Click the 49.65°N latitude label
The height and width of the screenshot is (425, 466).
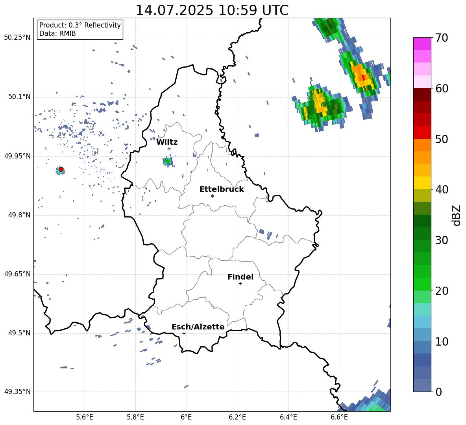17,274
